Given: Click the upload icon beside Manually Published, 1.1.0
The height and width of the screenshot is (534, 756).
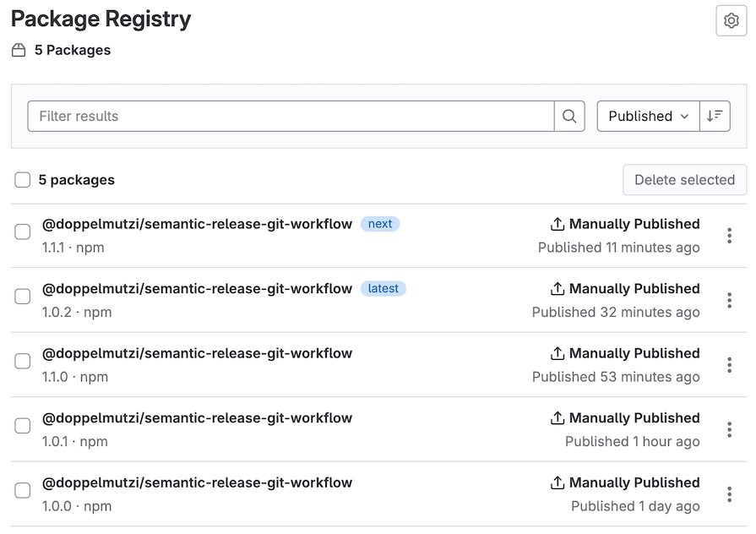Looking at the screenshot, I should pyautogui.click(x=557, y=353).
